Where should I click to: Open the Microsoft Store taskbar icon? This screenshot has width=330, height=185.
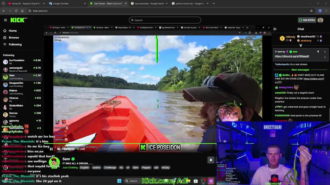pyautogui.click(x=196, y=181)
